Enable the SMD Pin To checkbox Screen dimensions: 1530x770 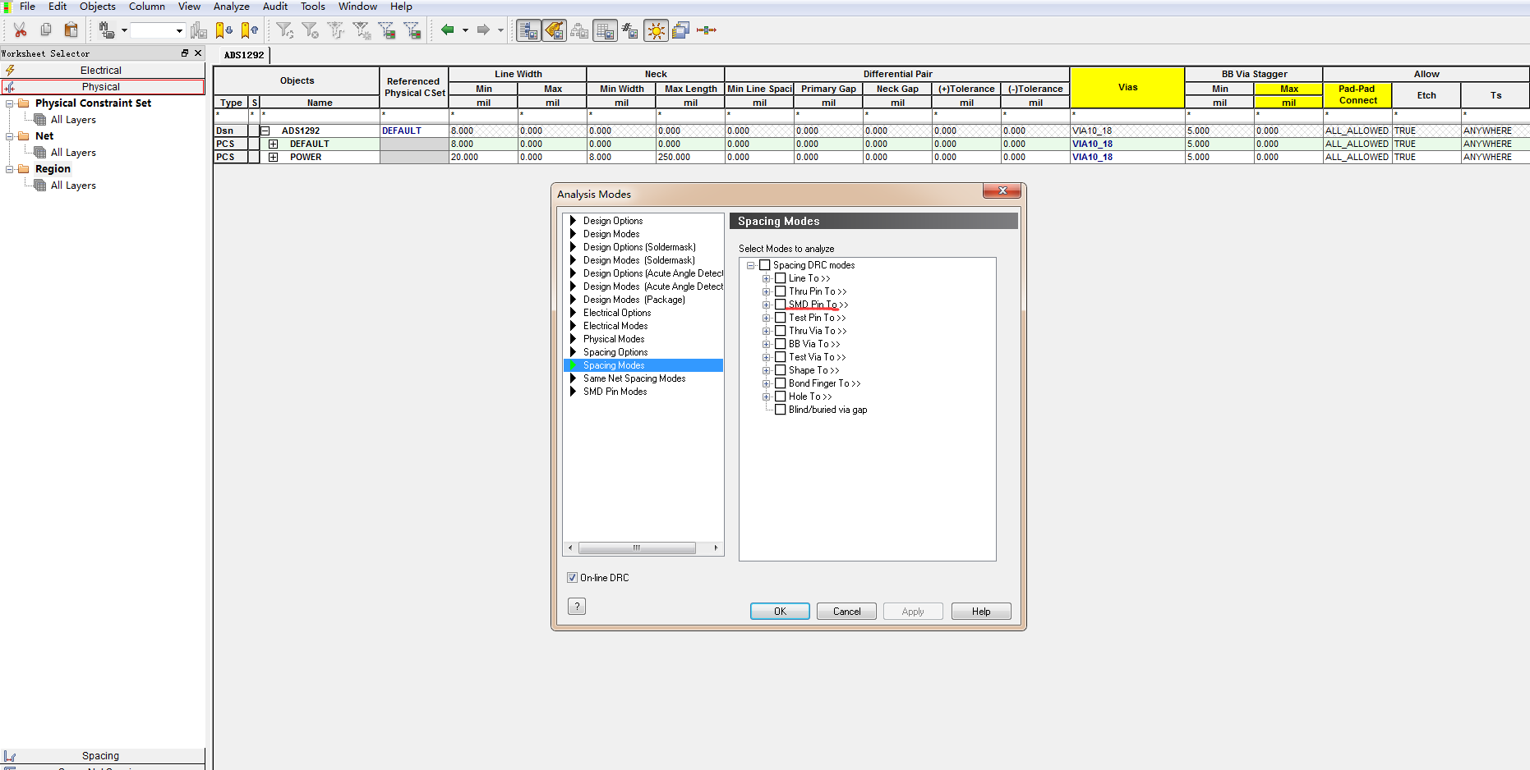point(780,305)
